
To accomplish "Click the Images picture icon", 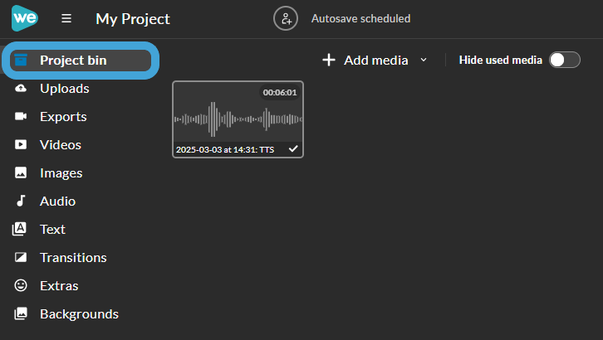I will pos(21,172).
